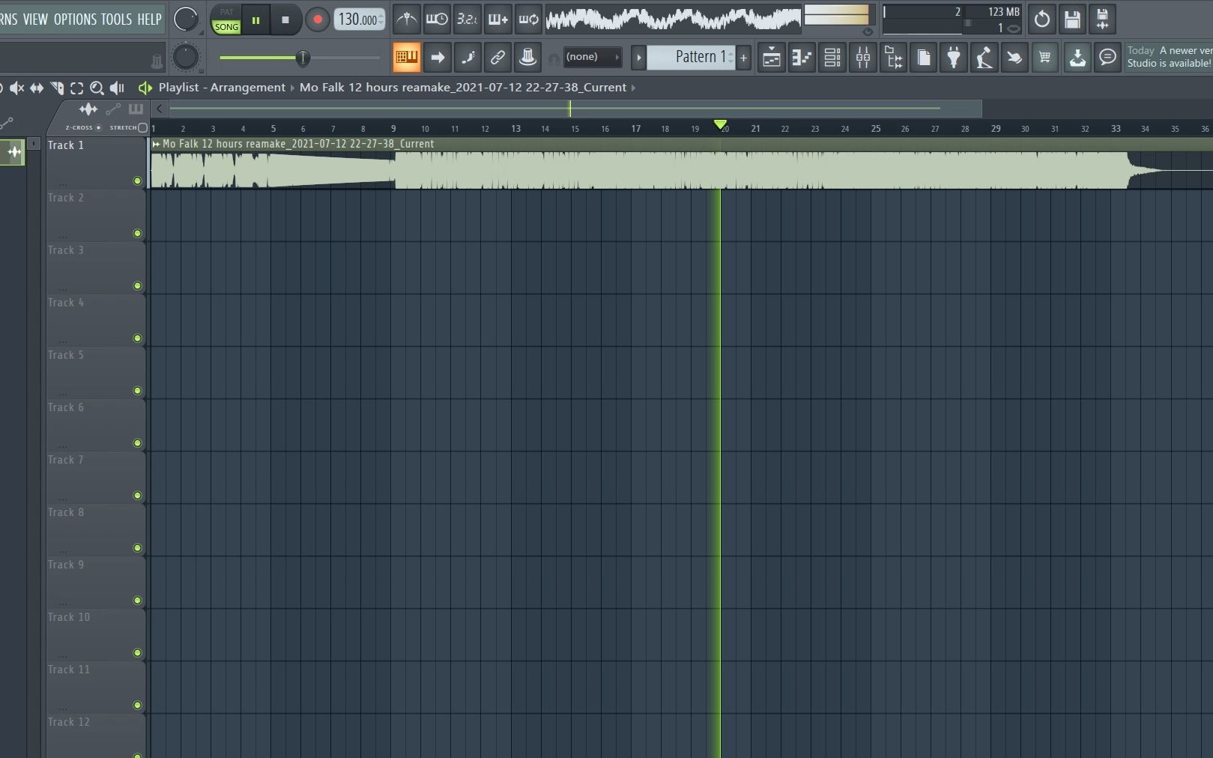Expand pattern menu arrow left of Pattern 1

638,58
